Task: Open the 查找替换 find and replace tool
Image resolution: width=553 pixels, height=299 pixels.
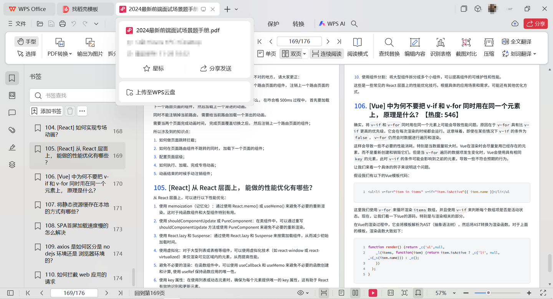Action: (x=389, y=47)
